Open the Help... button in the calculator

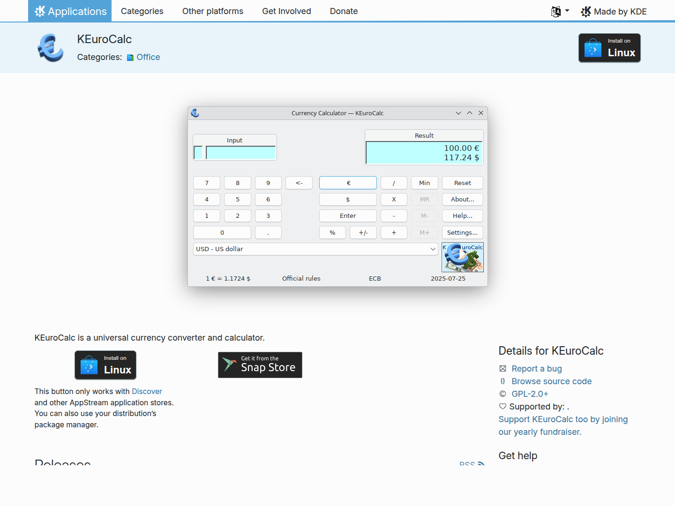point(463,216)
